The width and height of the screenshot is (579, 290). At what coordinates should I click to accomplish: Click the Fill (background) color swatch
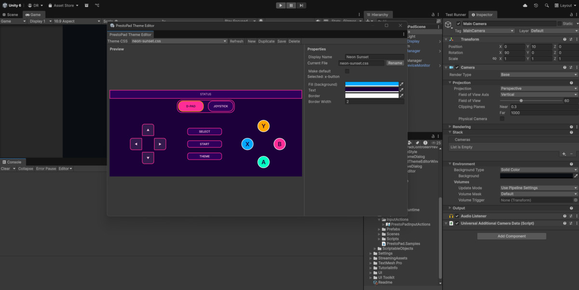point(372,84)
